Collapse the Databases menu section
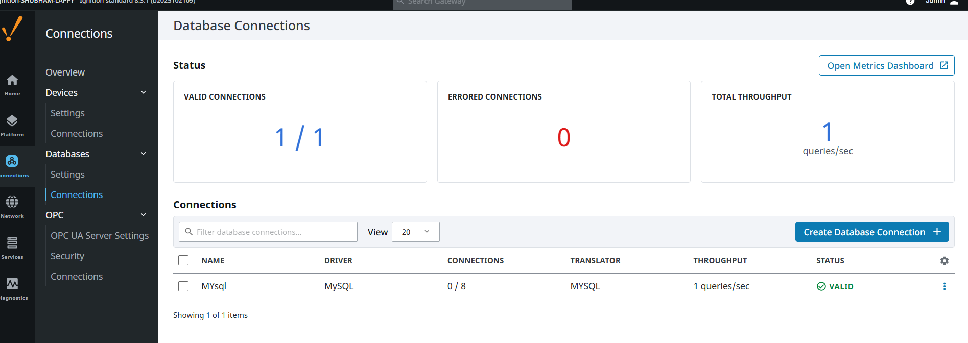 144,154
